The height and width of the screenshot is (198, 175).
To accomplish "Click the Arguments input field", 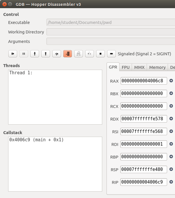I will click(111, 41).
